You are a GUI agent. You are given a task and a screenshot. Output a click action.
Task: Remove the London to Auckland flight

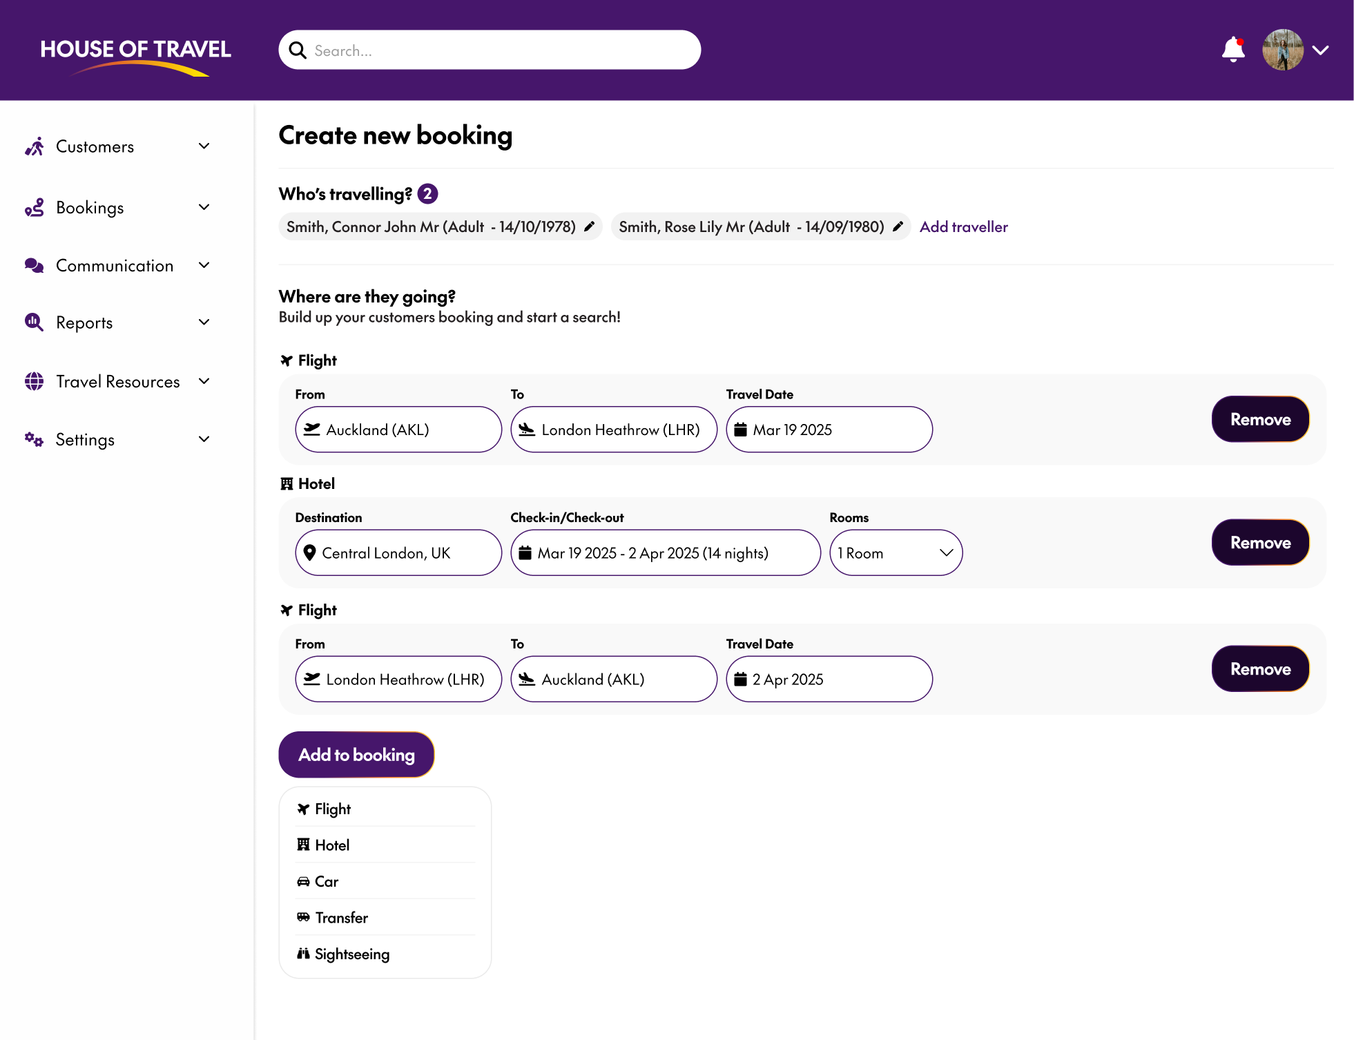pos(1260,668)
